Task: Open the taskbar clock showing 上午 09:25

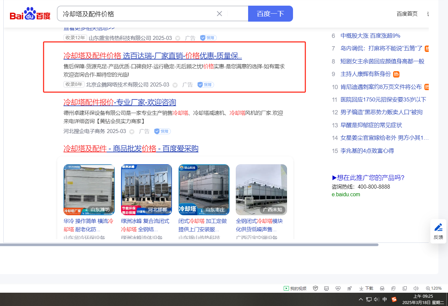Action: click(x=423, y=299)
